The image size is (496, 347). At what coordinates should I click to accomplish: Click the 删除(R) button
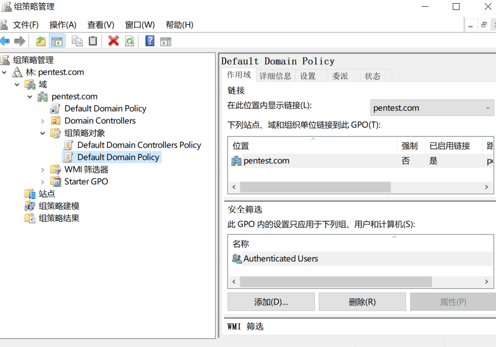click(362, 302)
